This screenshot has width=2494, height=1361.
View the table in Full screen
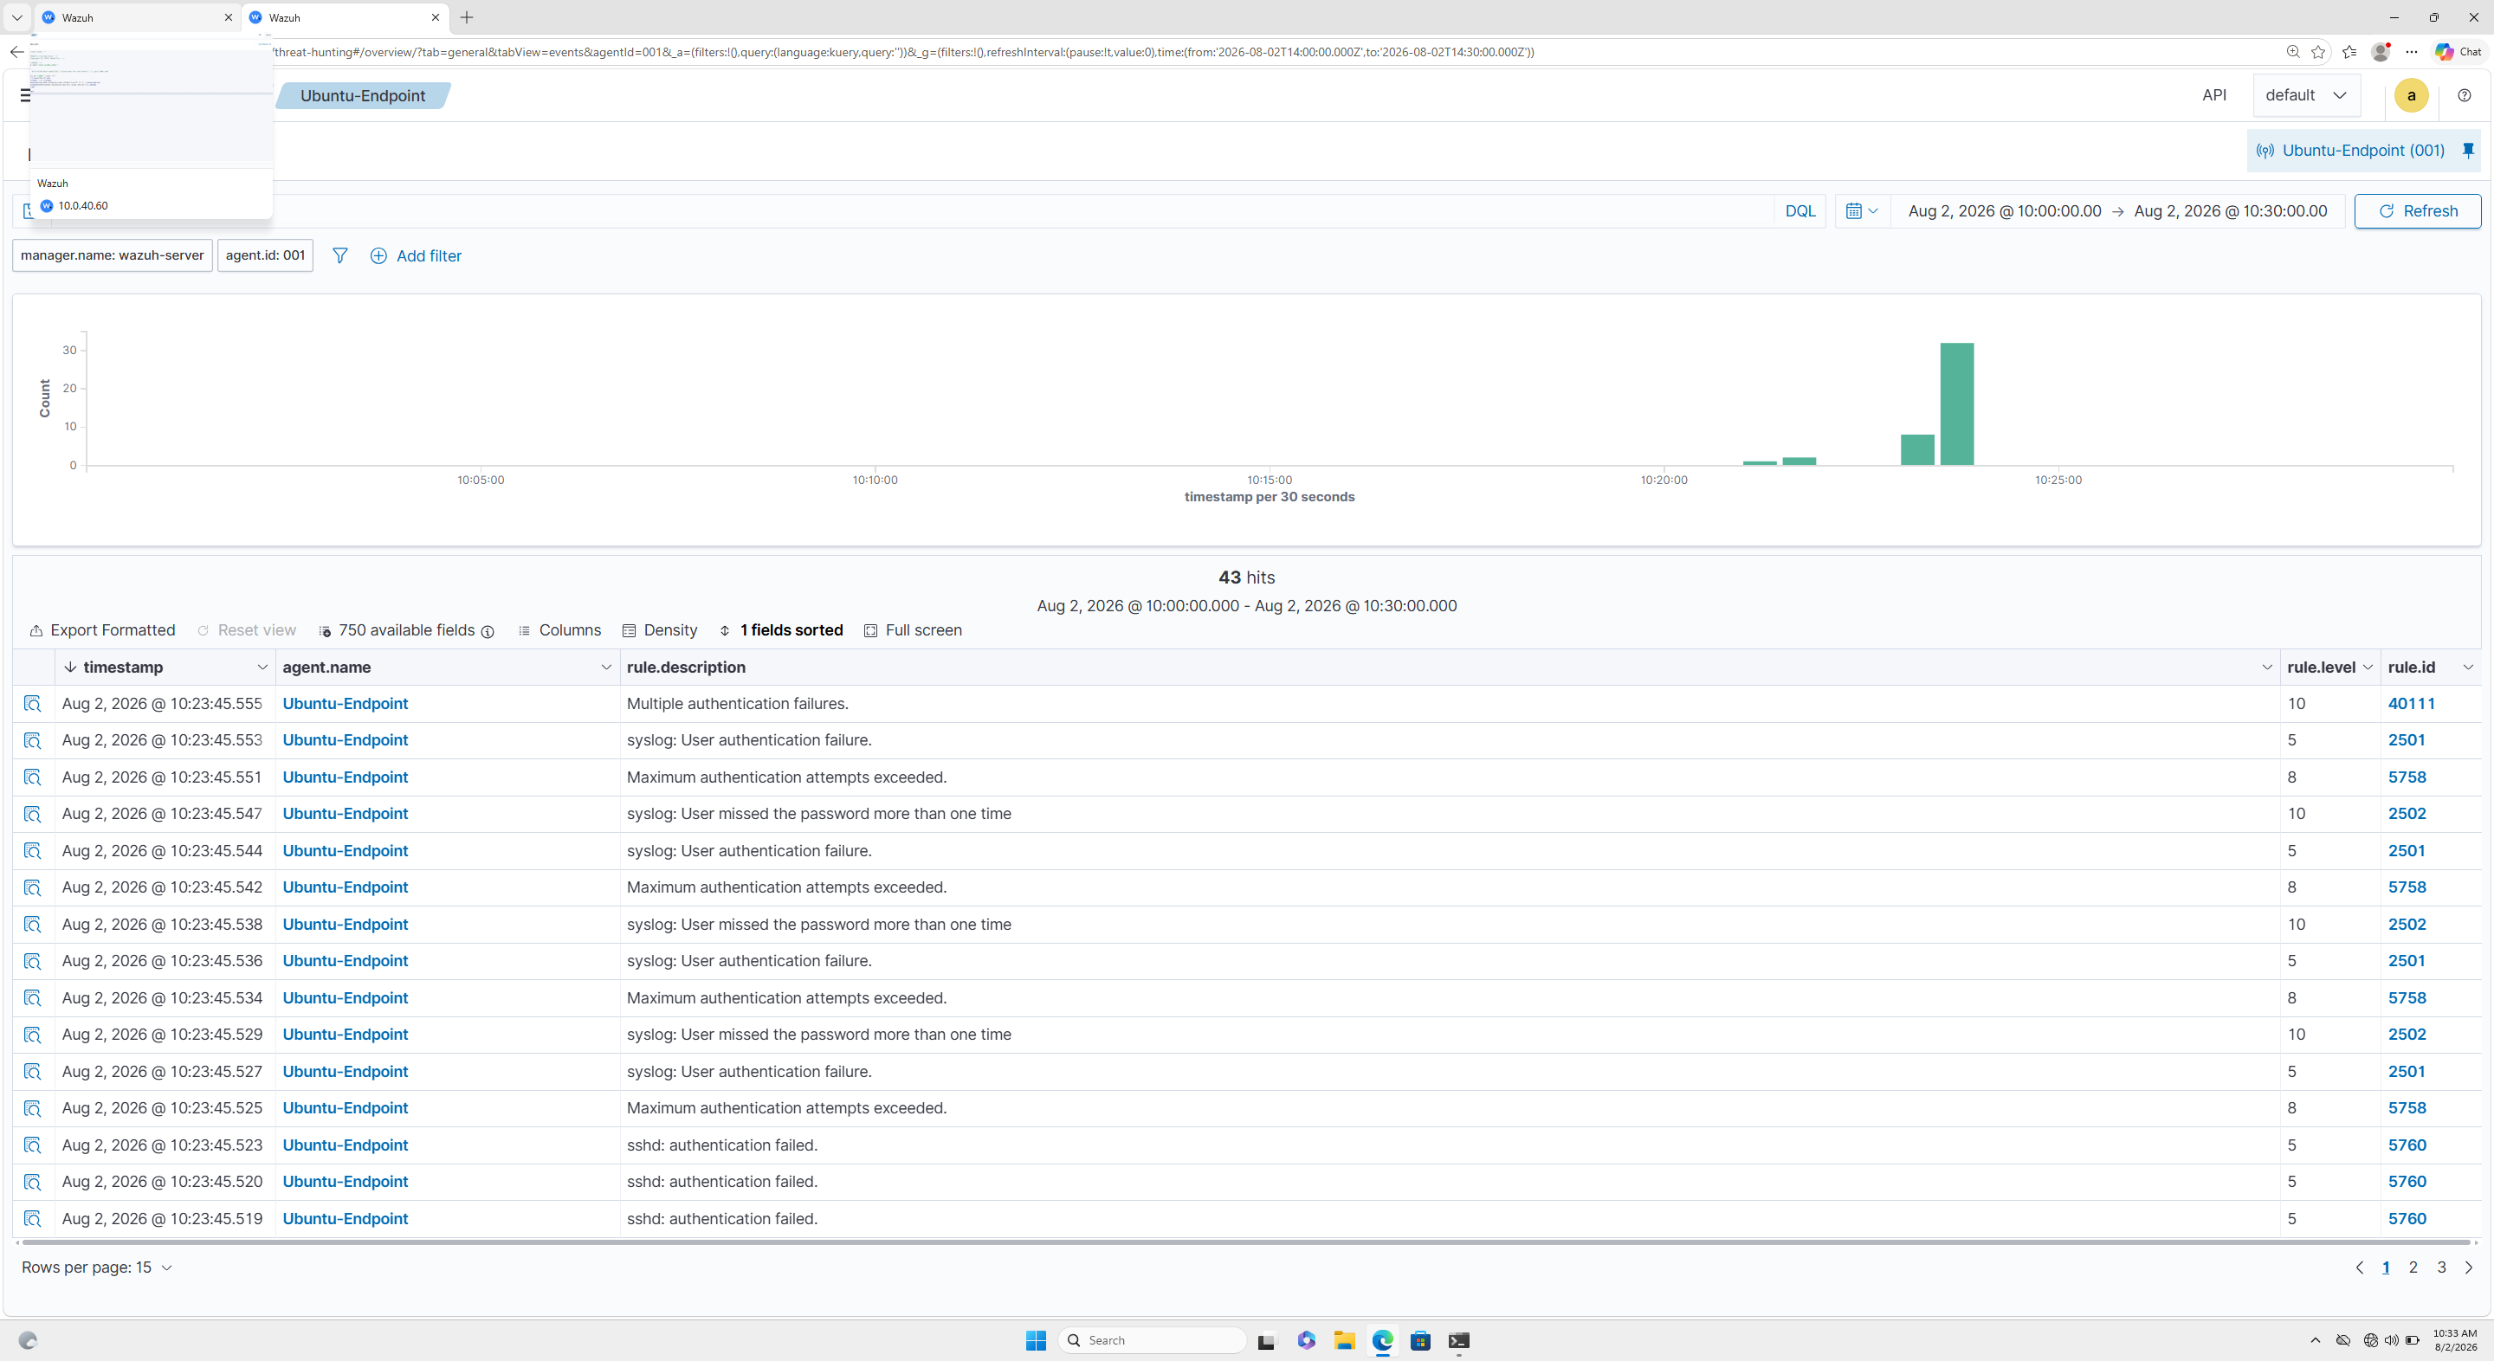pos(913,630)
